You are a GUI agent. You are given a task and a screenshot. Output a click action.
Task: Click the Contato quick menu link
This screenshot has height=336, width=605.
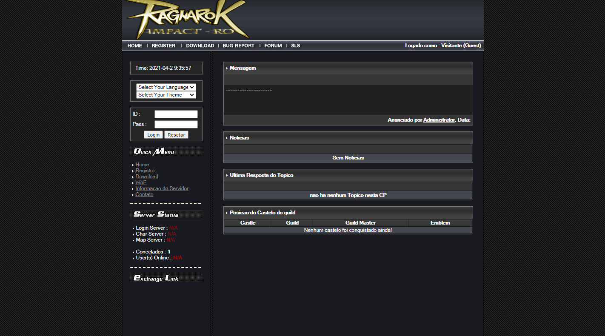144,194
